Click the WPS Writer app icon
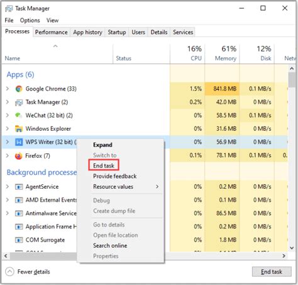Viewport: 298px width, 285px height. (x=19, y=142)
